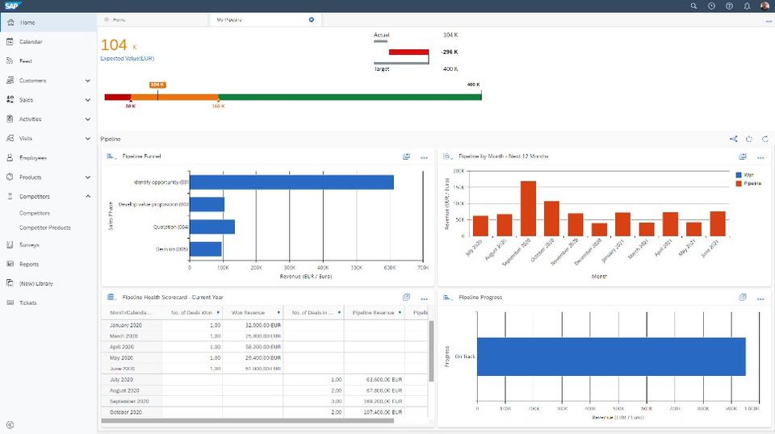Expand the Customers menu
The height and width of the screenshot is (434, 775).
(x=87, y=81)
